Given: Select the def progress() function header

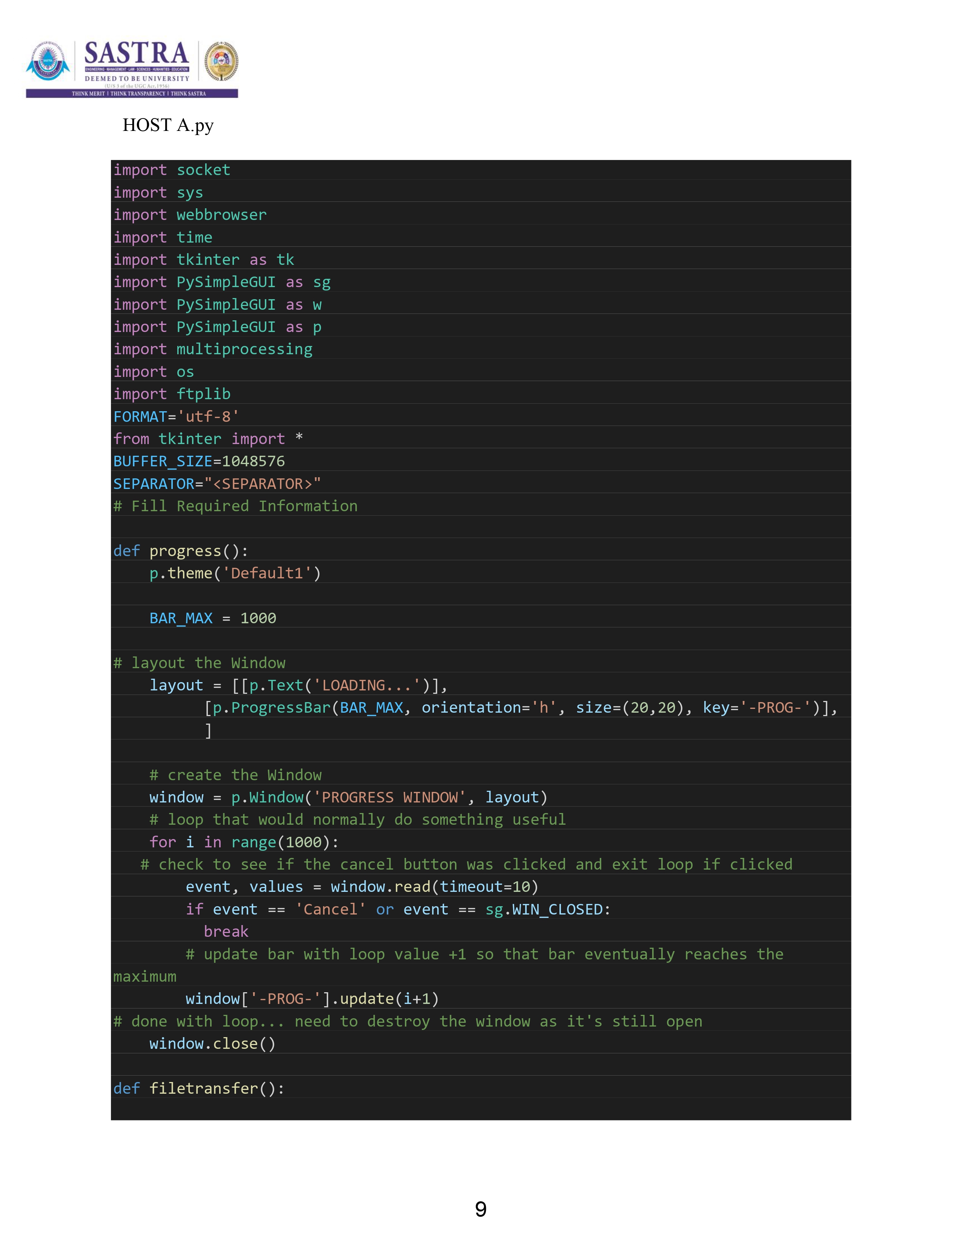Looking at the screenshot, I should coord(180,551).
